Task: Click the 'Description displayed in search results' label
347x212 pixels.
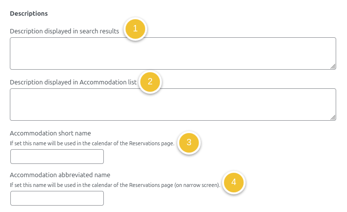Action: click(x=64, y=31)
